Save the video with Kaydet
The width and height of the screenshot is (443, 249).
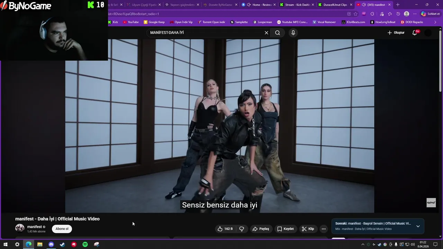pyautogui.click(x=285, y=229)
